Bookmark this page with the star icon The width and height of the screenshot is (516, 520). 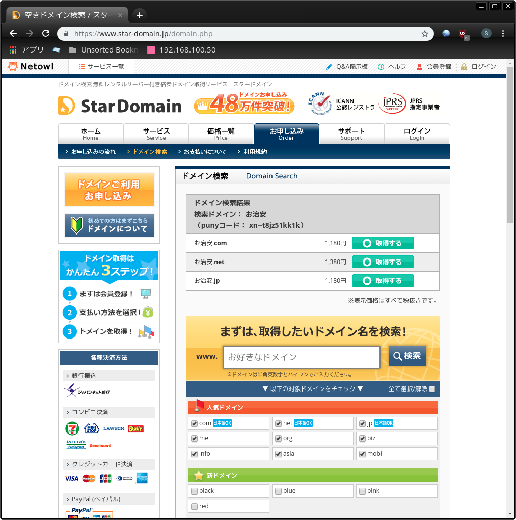click(424, 34)
